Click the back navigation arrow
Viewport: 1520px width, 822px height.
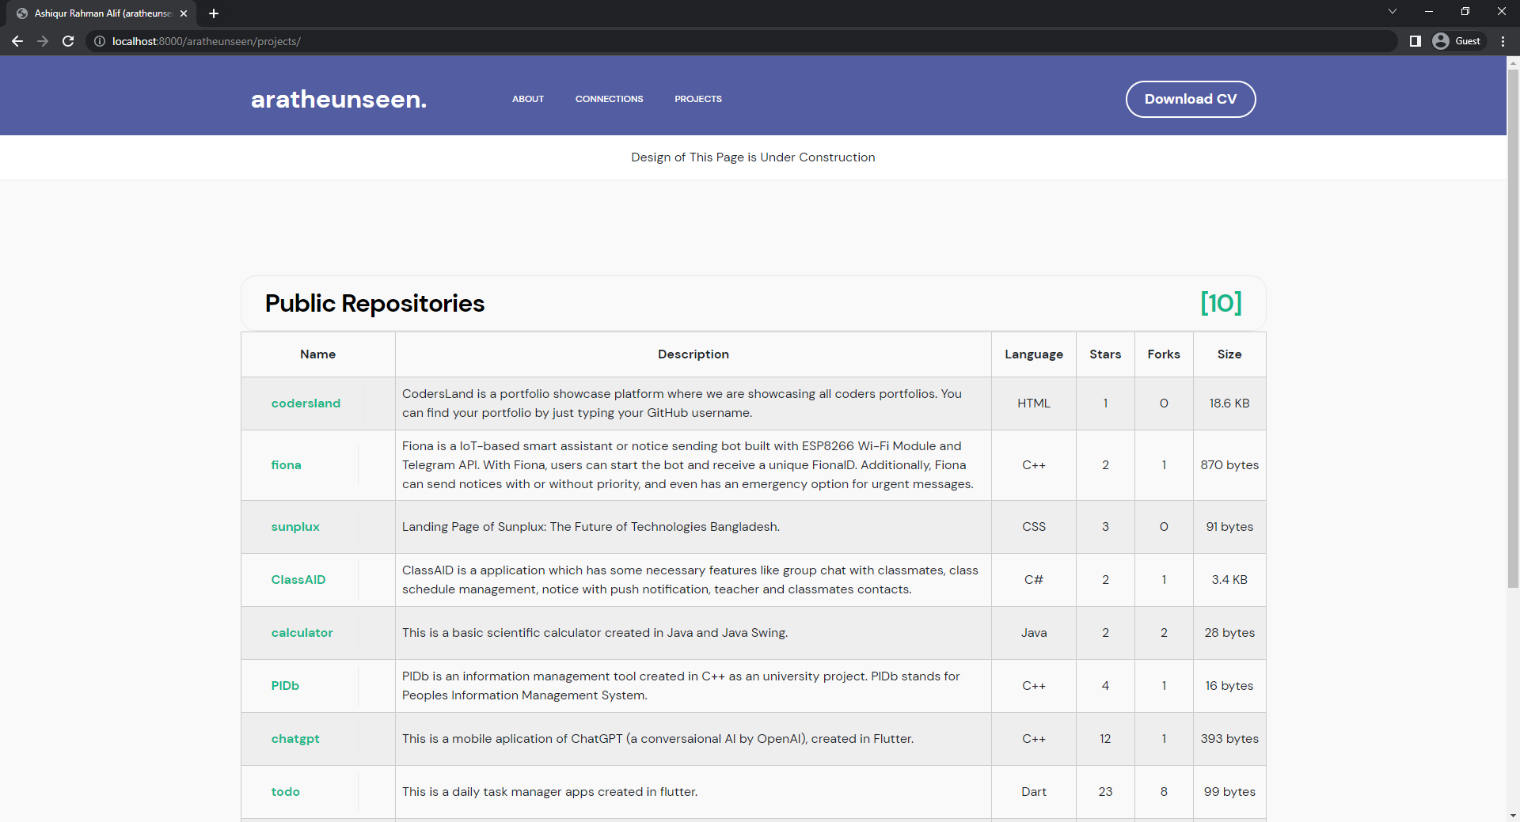point(17,41)
